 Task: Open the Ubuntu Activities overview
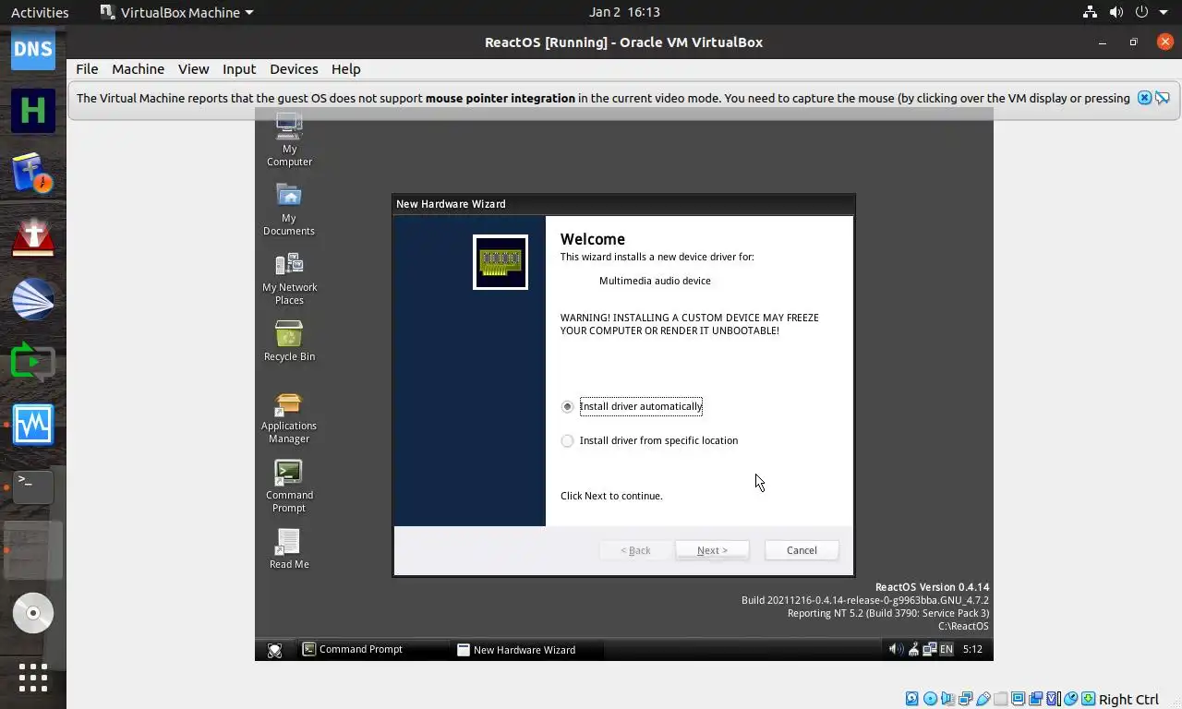tap(40, 12)
